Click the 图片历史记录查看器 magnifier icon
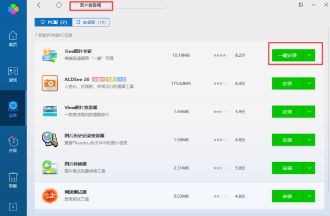330x216 pixels. (x=50, y=140)
